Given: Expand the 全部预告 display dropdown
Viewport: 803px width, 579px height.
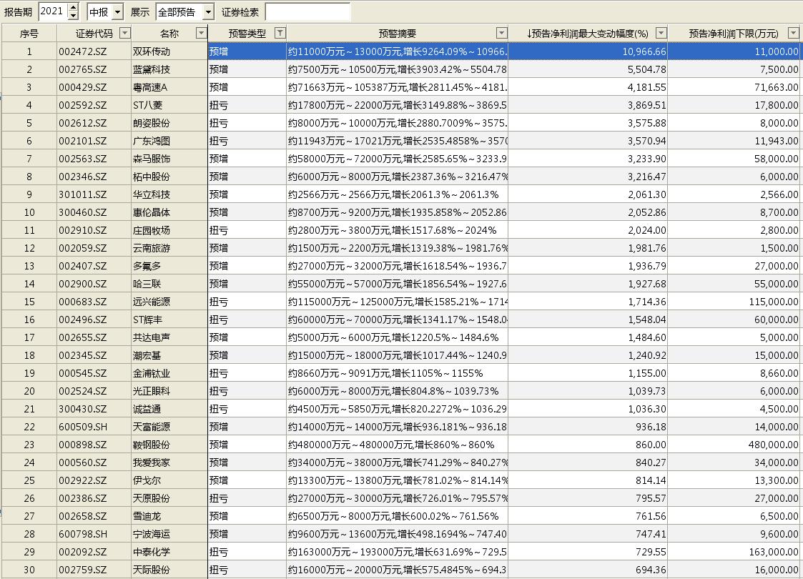Looking at the screenshot, I should [x=207, y=12].
